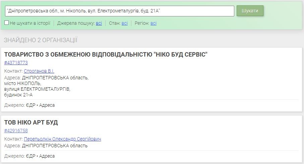Open the Регіон 'всі' filter link
304x164 pixels.
[154, 23]
